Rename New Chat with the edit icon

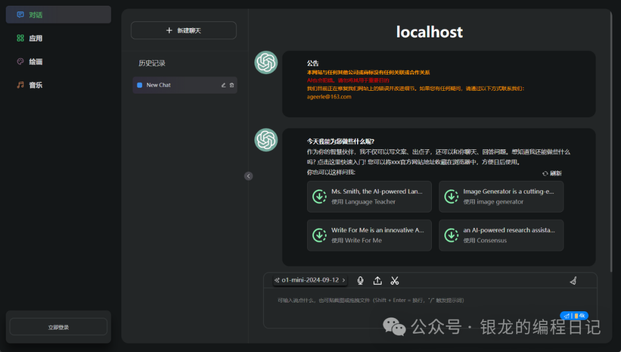coord(223,85)
